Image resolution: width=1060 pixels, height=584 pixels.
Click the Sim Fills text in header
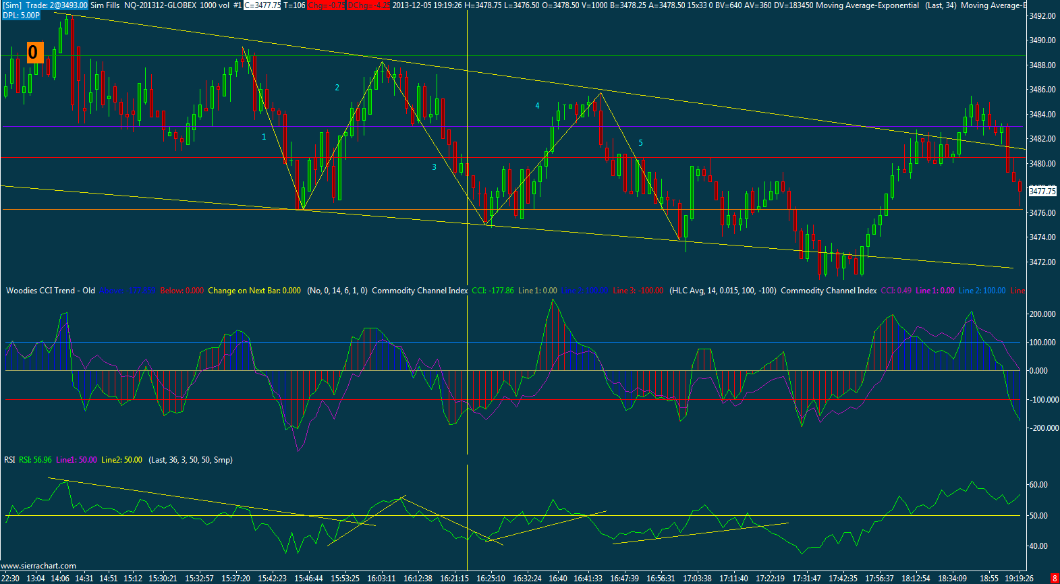click(x=105, y=5)
